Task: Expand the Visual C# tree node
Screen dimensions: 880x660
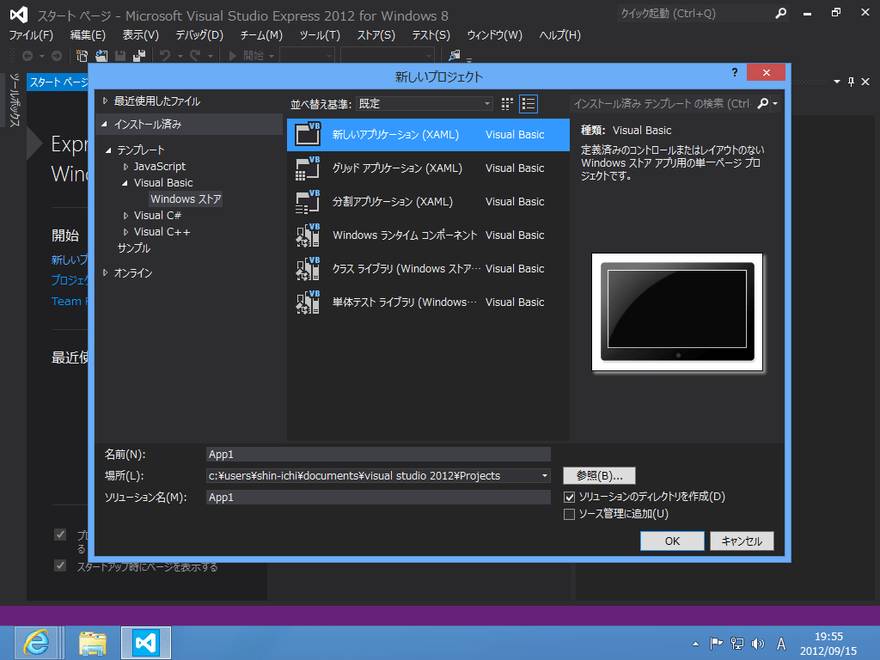Action: [x=125, y=216]
